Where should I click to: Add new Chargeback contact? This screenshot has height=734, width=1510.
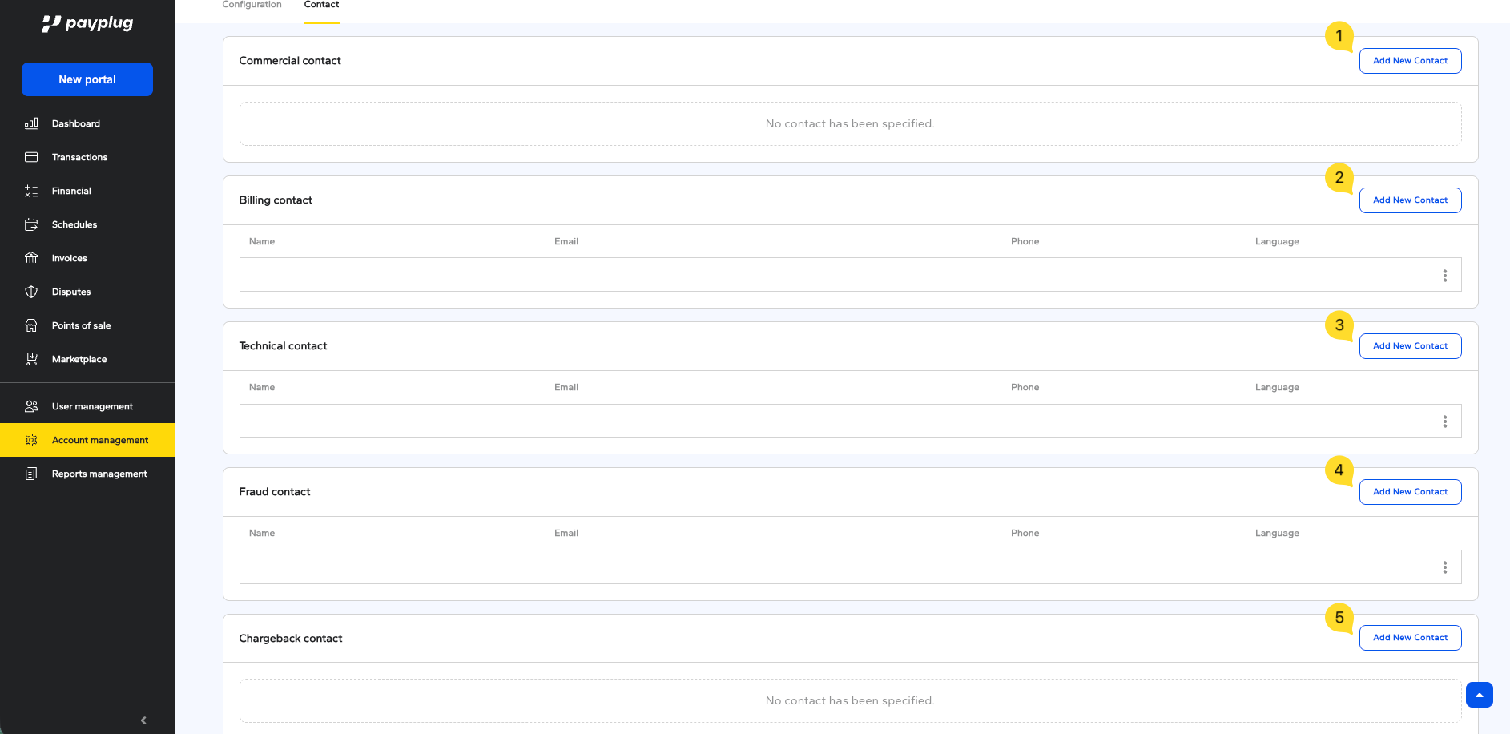point(1410,638)
